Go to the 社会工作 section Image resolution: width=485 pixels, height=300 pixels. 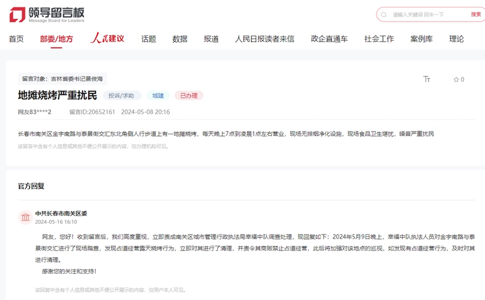(x=379, y=39)
